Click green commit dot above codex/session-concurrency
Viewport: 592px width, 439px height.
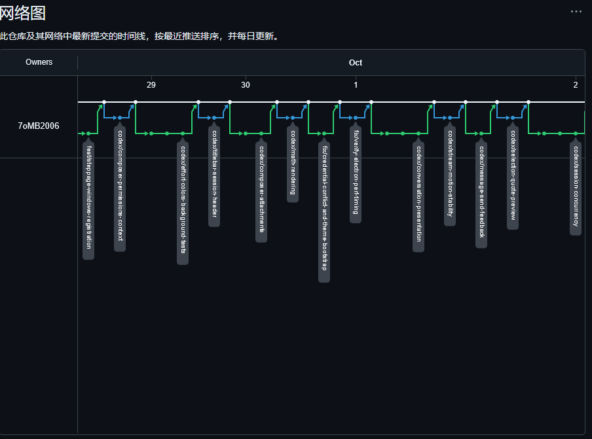click(x=576, y=133)
